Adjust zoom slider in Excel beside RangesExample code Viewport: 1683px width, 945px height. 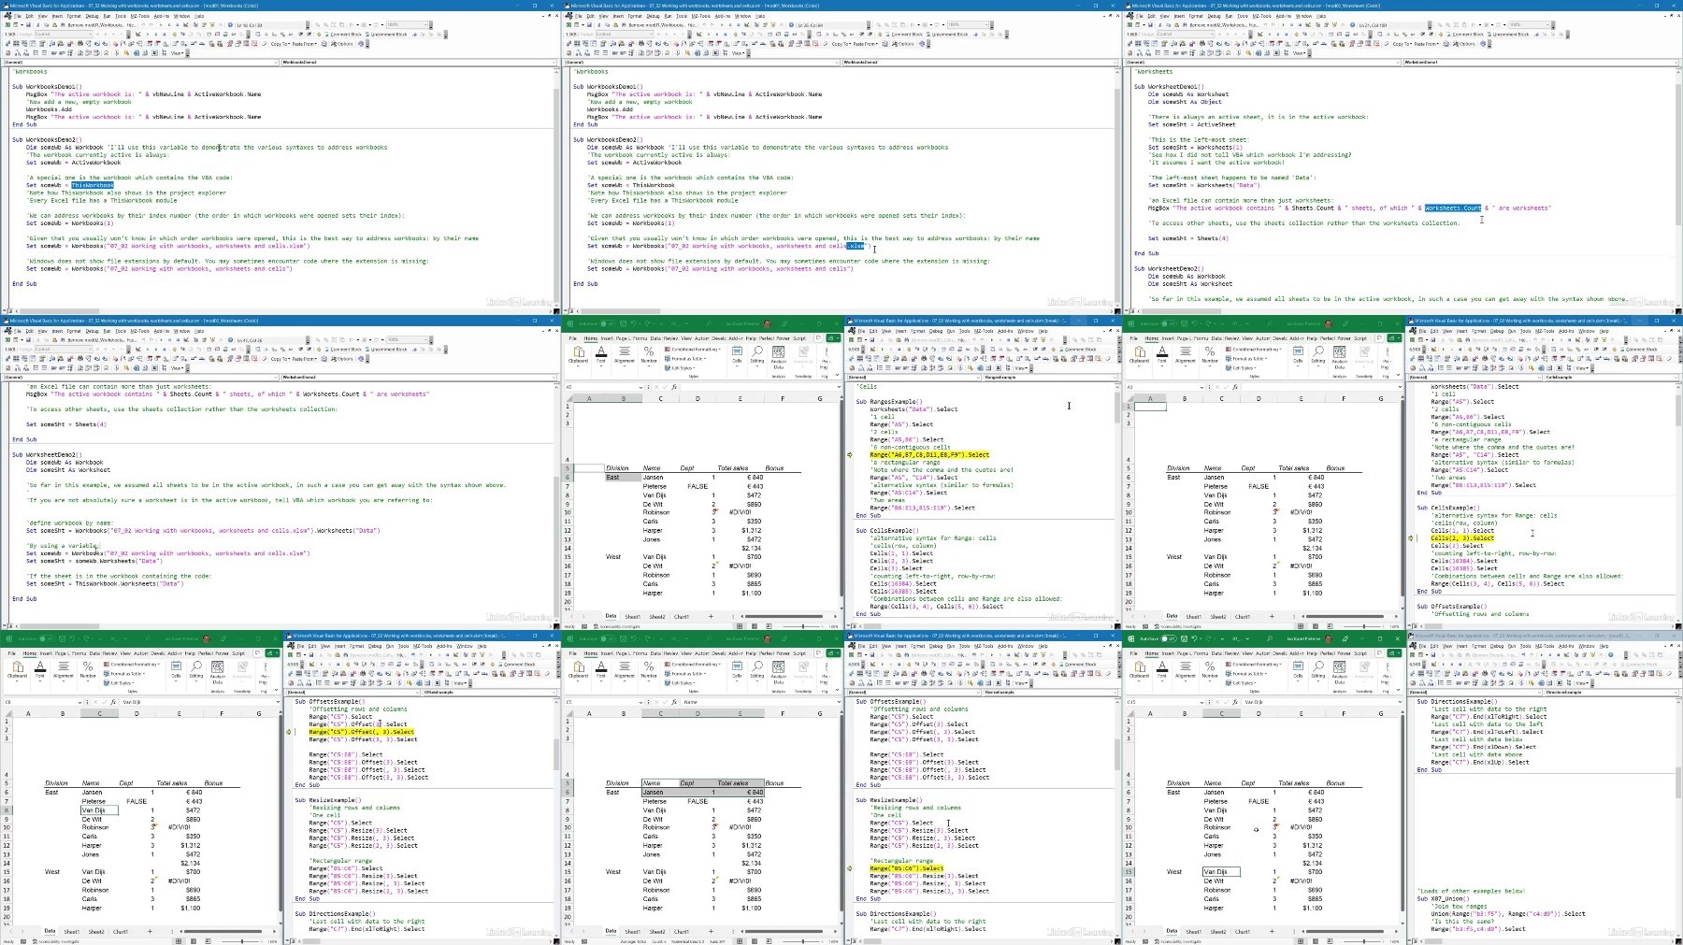tap(802, 626)
